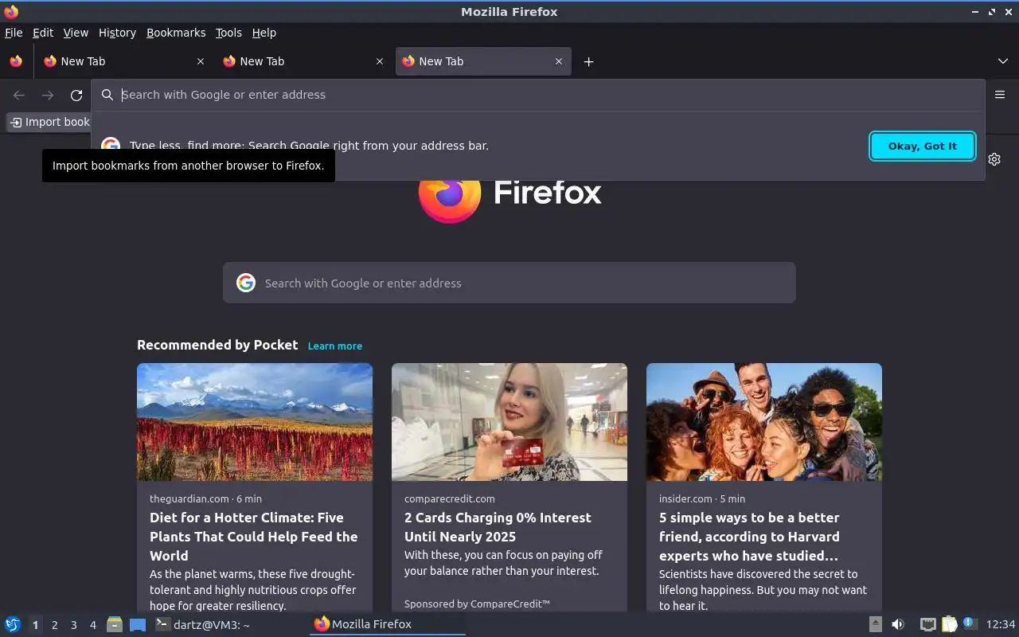Switch to workspace 2 in taskbar
The width and height of the screenshot is (1019, 637).
54,625
